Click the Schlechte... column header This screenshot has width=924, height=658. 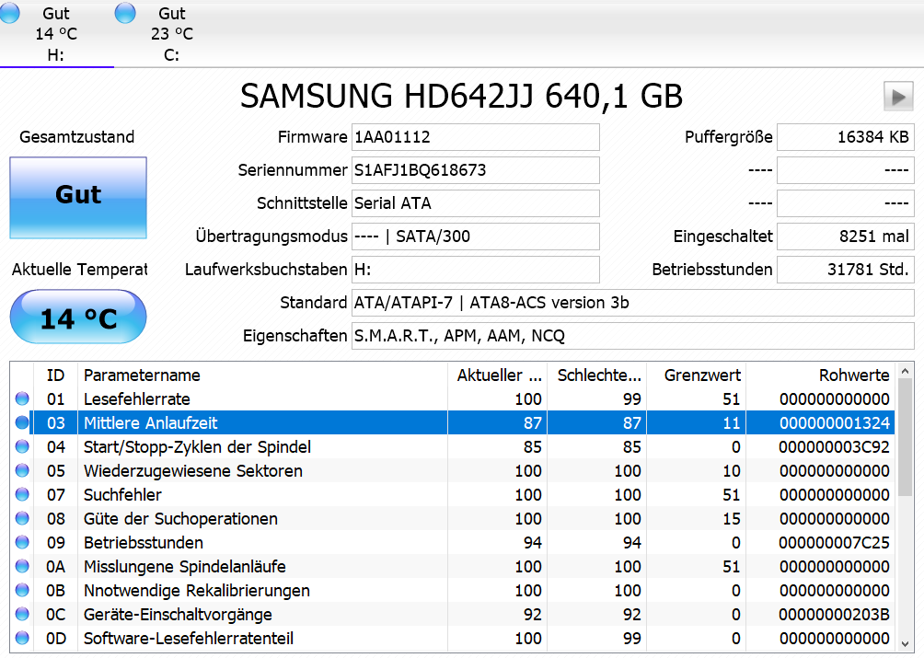coord(597,375)
